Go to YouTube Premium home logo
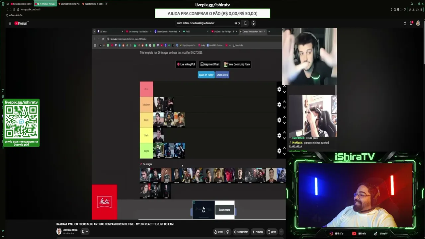Image resolution: width=425 pixels, height=239 pixels. 22,23
